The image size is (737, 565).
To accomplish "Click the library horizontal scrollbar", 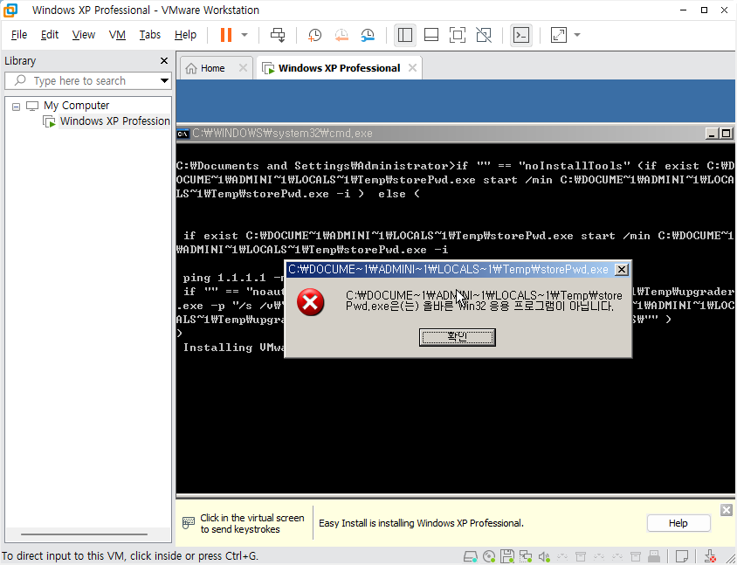I will (x=84, y=534).
